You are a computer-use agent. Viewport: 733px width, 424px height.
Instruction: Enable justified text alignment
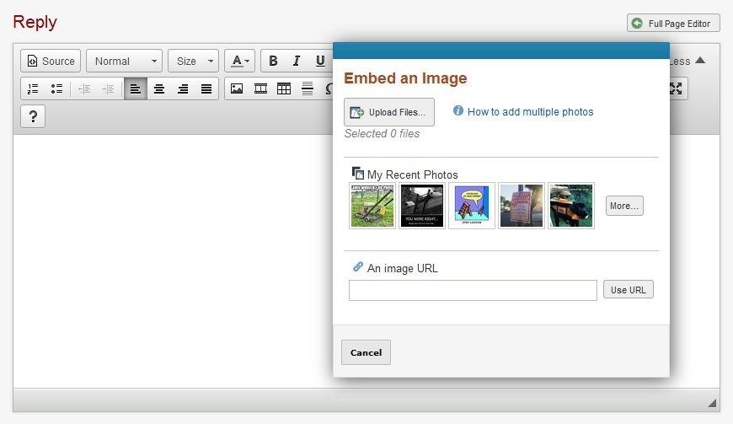(206, 89)
